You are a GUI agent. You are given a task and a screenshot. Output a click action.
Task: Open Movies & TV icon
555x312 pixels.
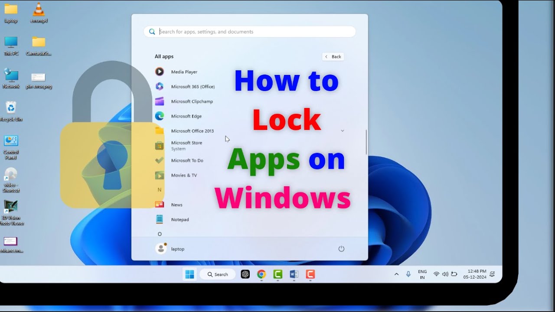pyautogui.click(x=160, y=175)
